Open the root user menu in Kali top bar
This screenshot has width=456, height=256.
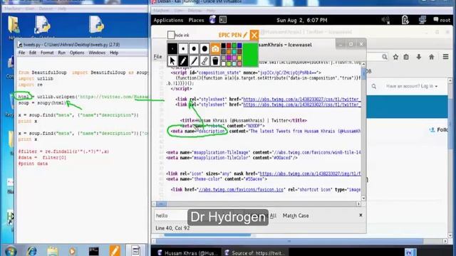442,20
